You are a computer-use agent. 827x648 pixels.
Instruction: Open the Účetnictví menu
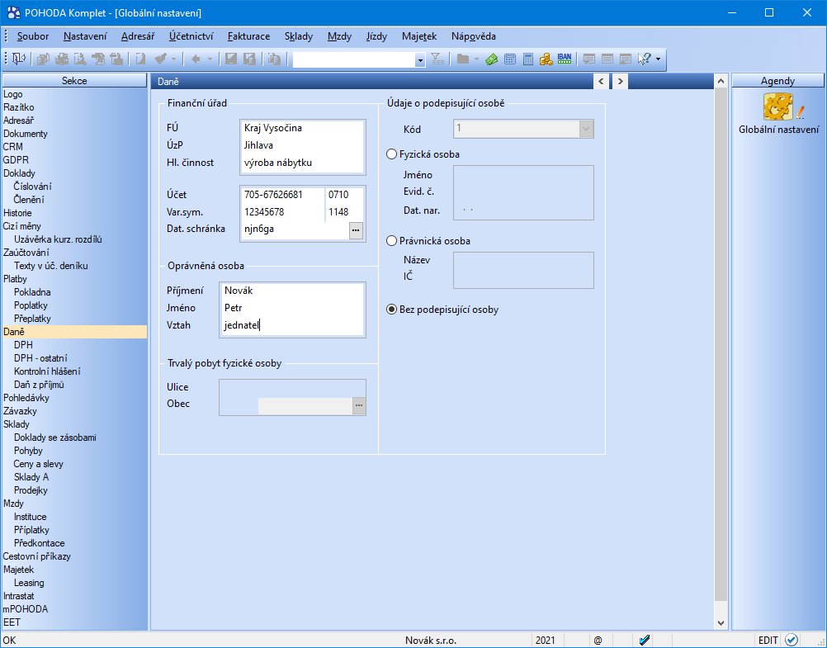pos(191,36)
